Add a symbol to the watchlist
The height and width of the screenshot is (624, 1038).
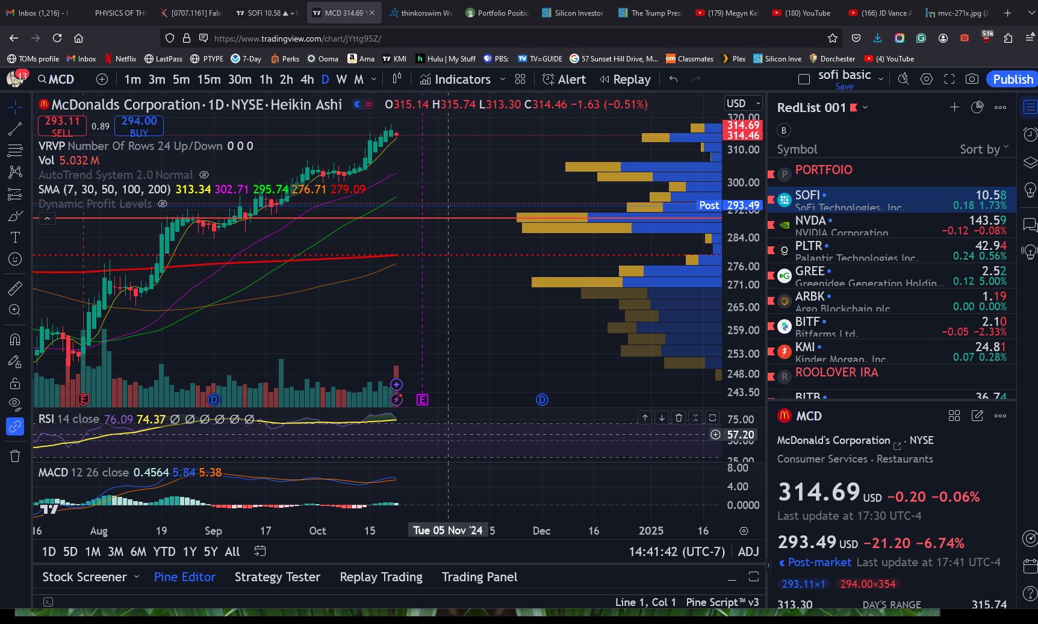pos(954,107)
